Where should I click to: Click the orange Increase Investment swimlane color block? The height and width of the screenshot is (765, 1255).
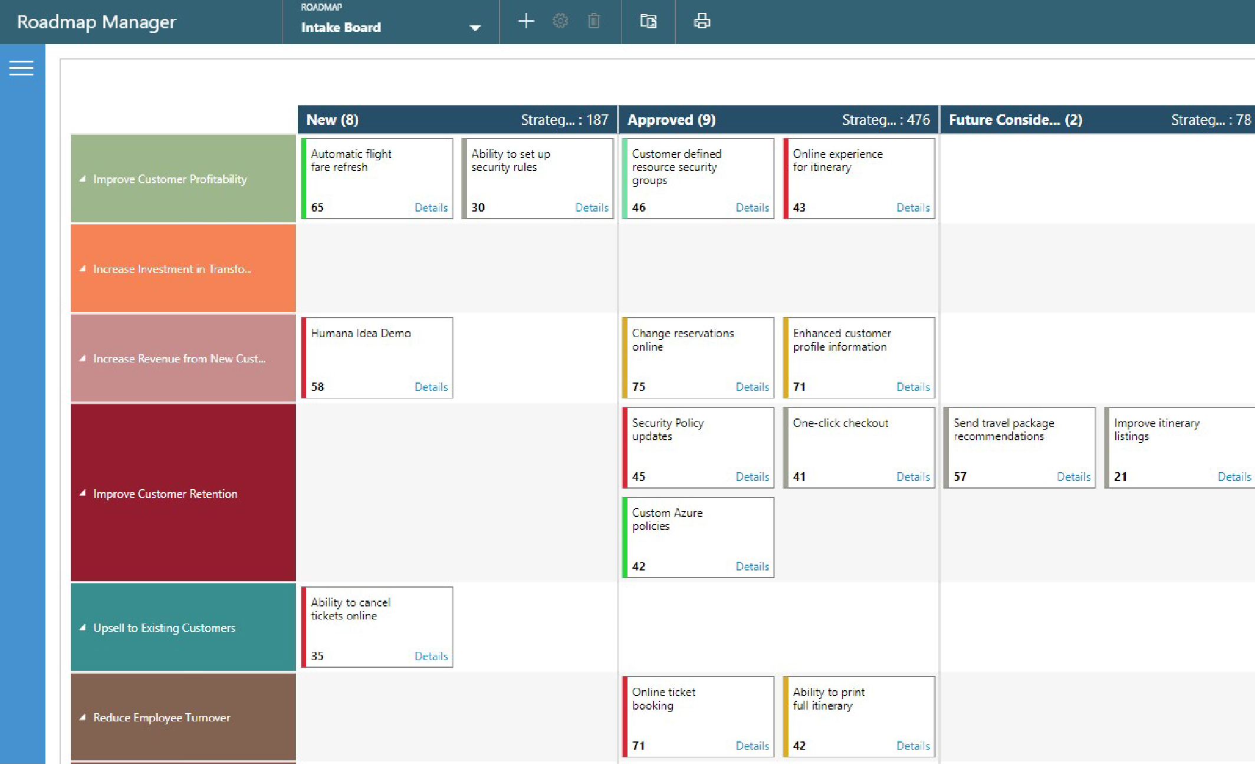coord(183,289)
